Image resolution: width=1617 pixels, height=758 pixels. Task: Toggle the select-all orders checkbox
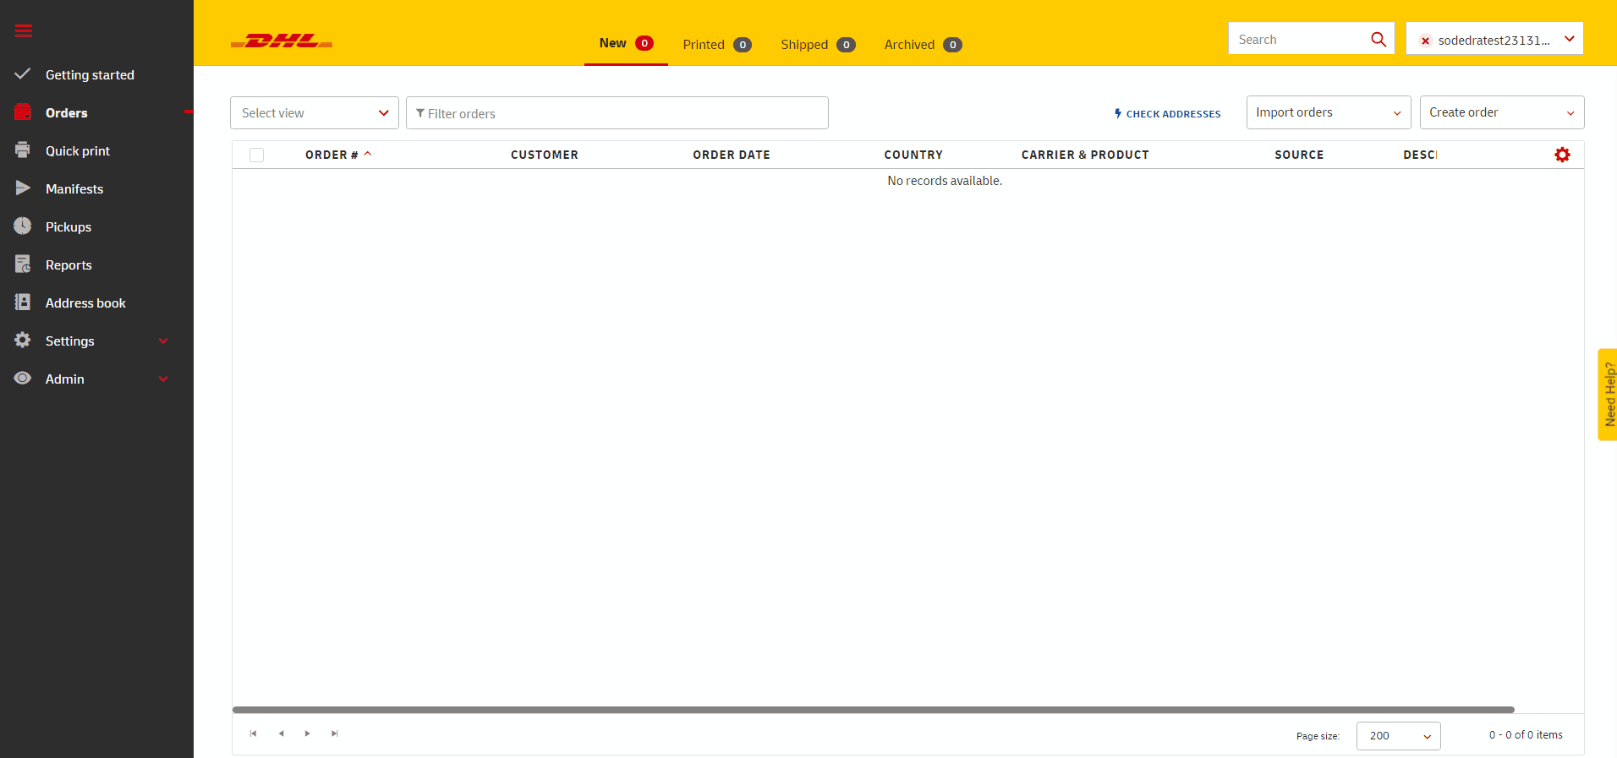[257, 155]
